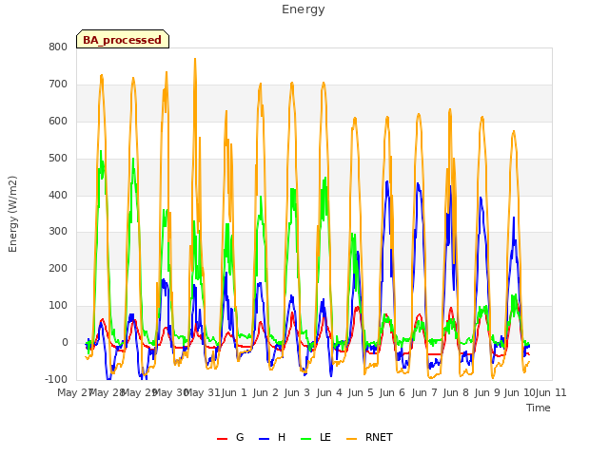Image resolution: width=609 pixels, height=456 pixels.
Task: Click the 500 y-axis tick label
Action: [58, 159]
